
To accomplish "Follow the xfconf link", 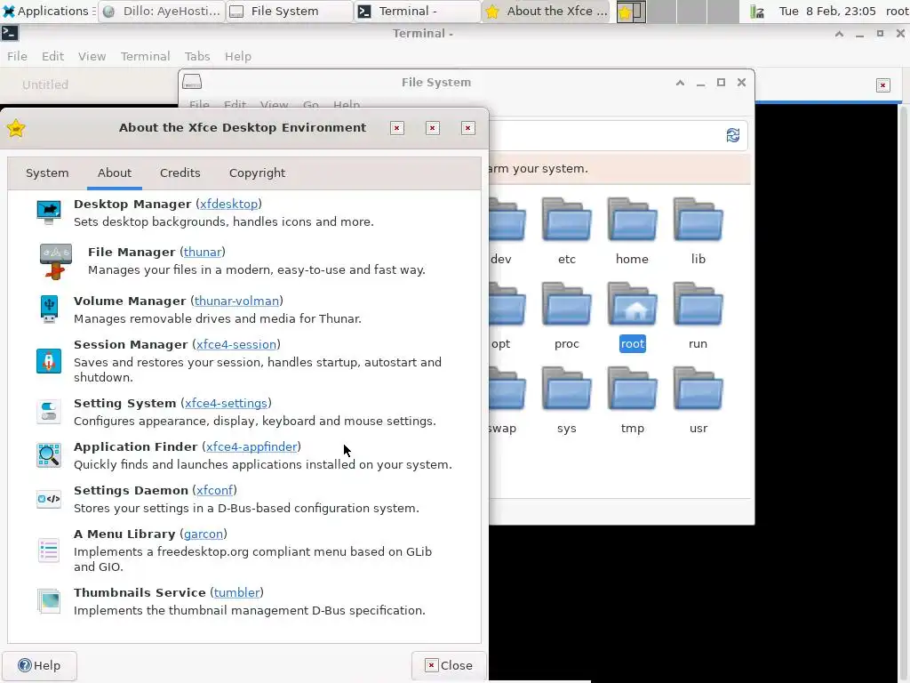I will click(215, 490).
